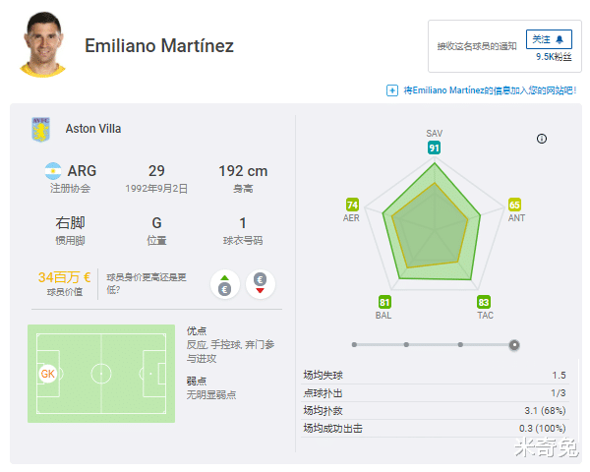Click the Aston Villa club crest

coord(41,130)
